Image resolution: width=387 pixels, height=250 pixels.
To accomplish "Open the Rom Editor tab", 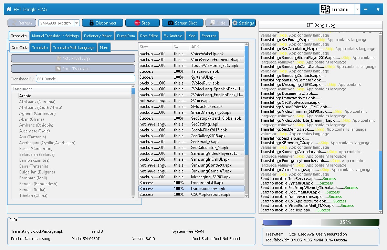I will pos(149,36).
